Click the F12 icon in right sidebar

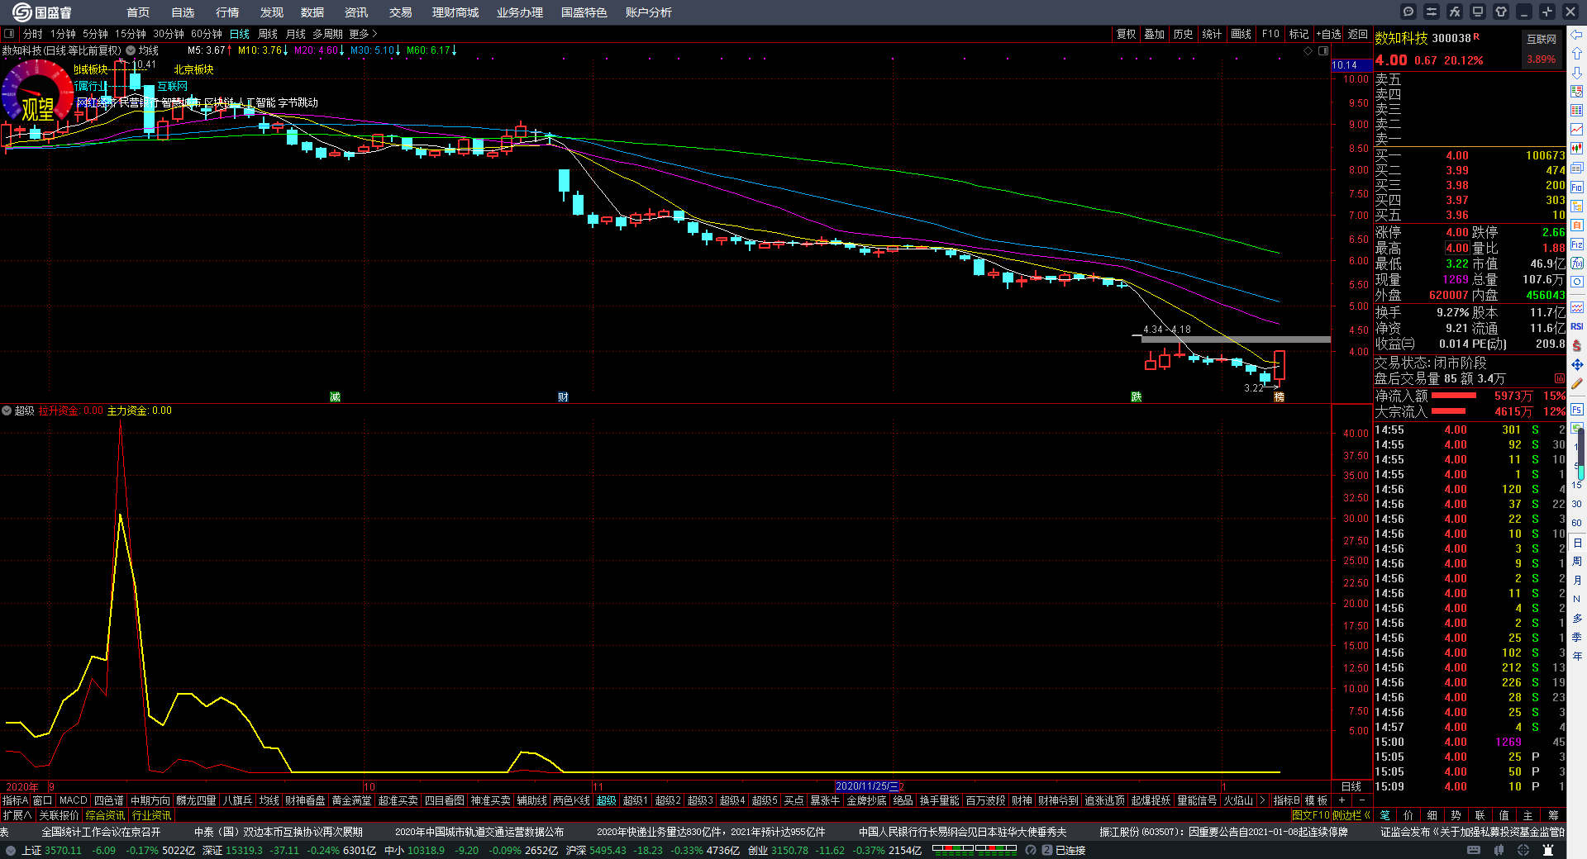pos(1577,244)
